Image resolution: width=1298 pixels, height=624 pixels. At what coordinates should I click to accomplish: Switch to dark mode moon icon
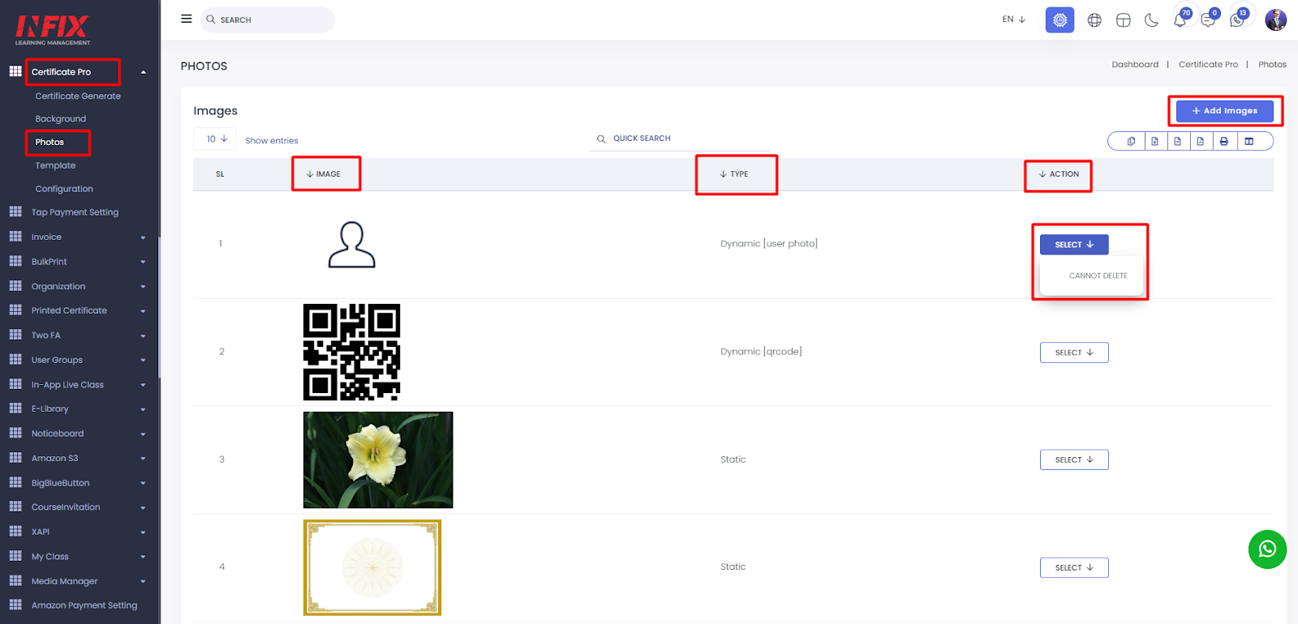click(x=1151, y=20)
